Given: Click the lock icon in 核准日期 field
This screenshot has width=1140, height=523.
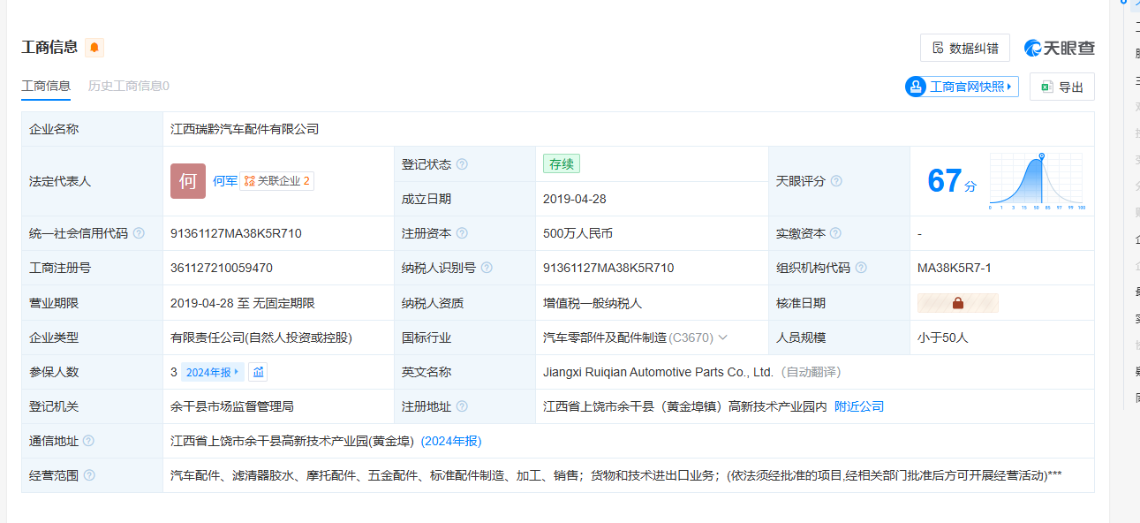Looking at the screenshot, I should point(958,303).
